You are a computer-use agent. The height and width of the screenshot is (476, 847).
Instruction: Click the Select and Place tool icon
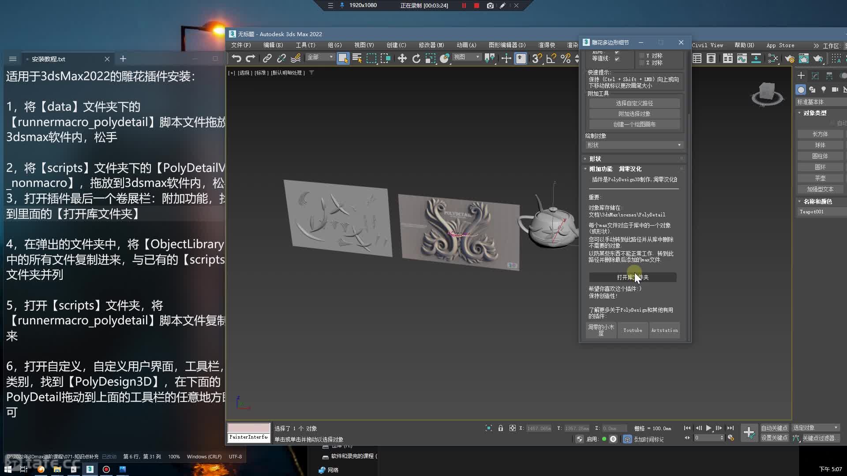444,58
